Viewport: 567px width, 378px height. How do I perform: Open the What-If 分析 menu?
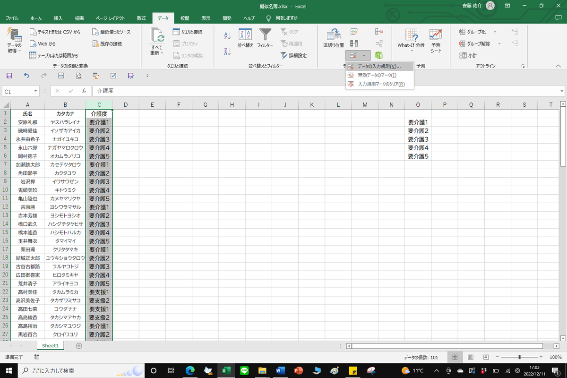(411, 40)
